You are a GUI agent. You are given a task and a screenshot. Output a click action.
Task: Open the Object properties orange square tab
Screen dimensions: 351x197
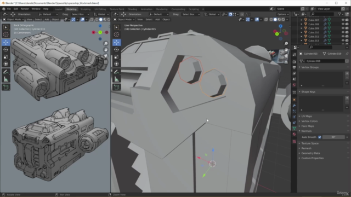coord(294,100)
